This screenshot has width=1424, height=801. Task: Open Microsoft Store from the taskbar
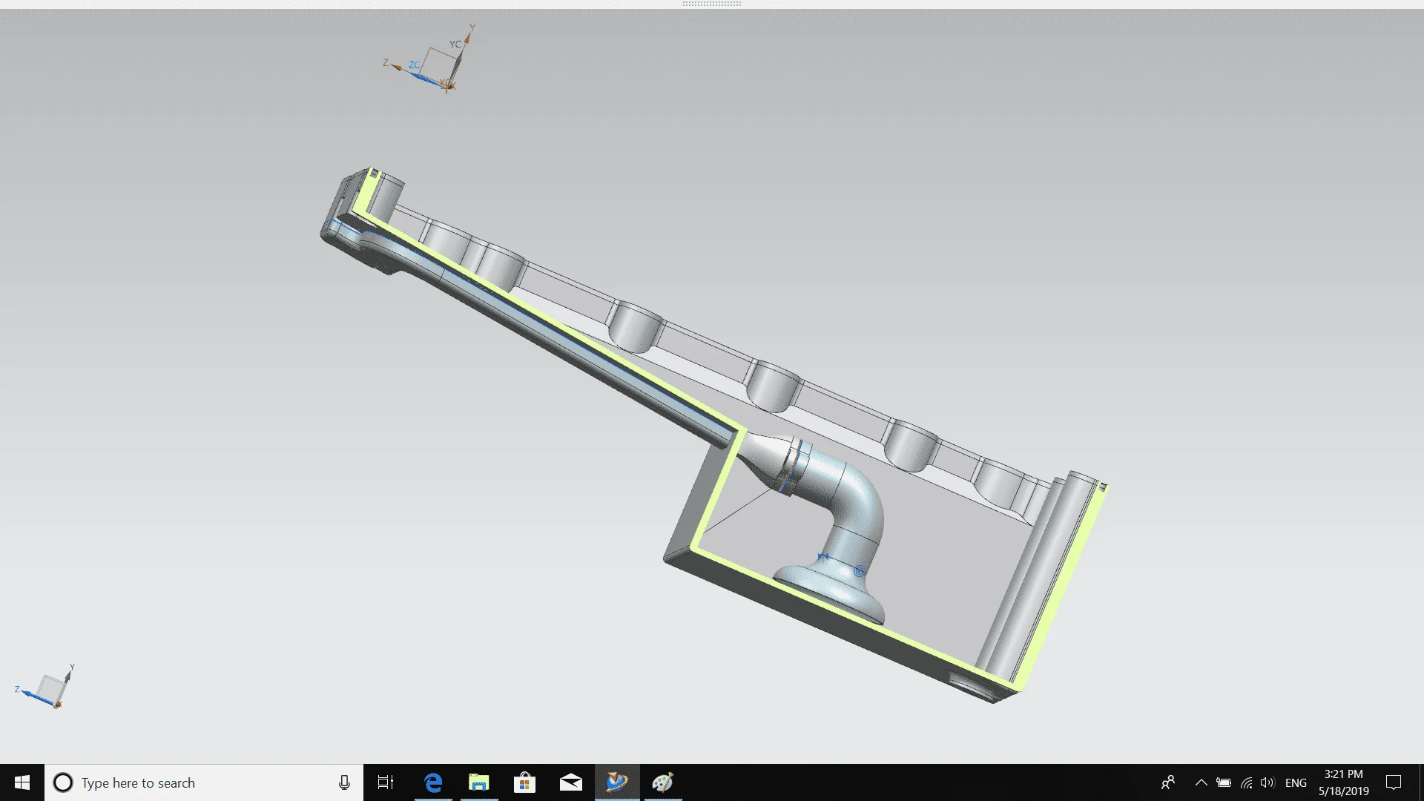tap(525, 782)
